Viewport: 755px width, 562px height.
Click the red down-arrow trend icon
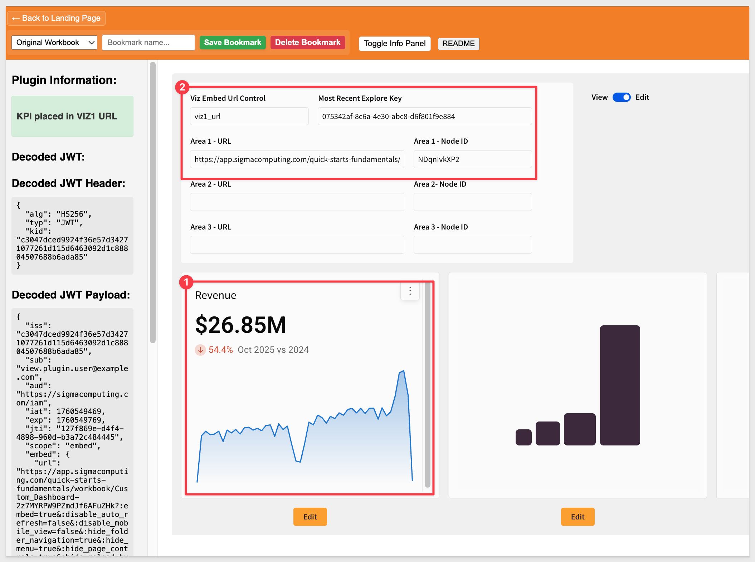200,350
